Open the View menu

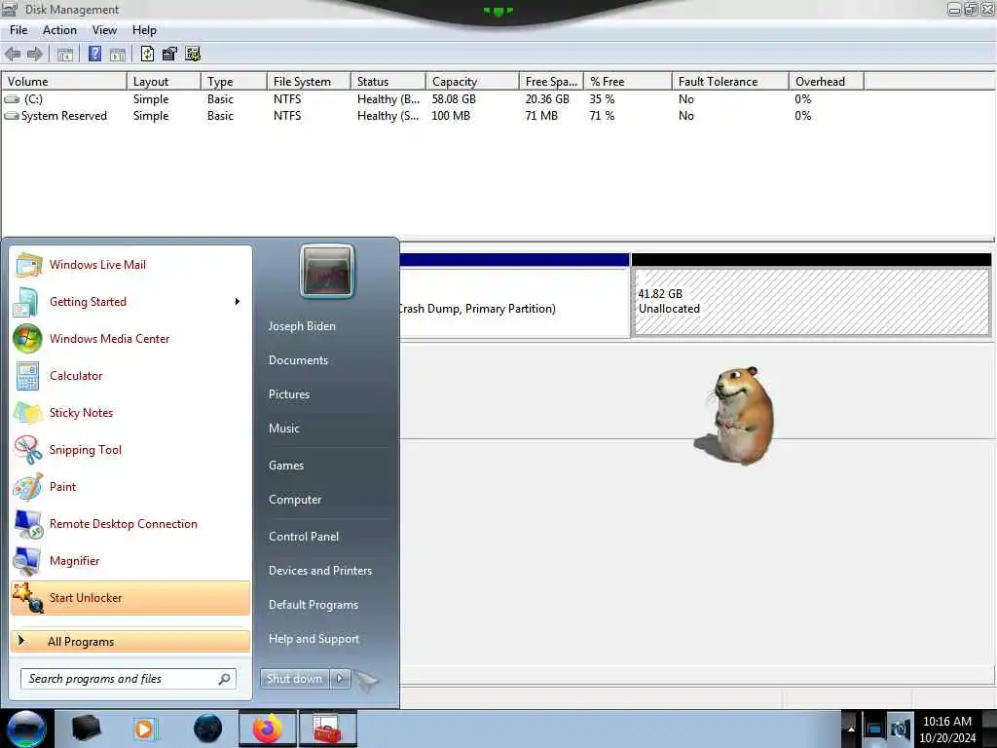(x=104, y=30)
